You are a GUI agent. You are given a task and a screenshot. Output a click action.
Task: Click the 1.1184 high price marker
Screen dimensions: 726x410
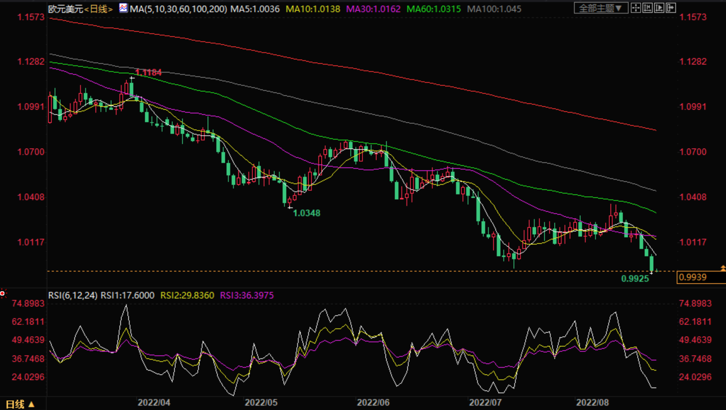pyautogui.click(x=148, y=72)
